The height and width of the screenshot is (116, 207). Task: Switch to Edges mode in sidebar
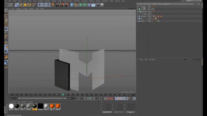point(6,33)
